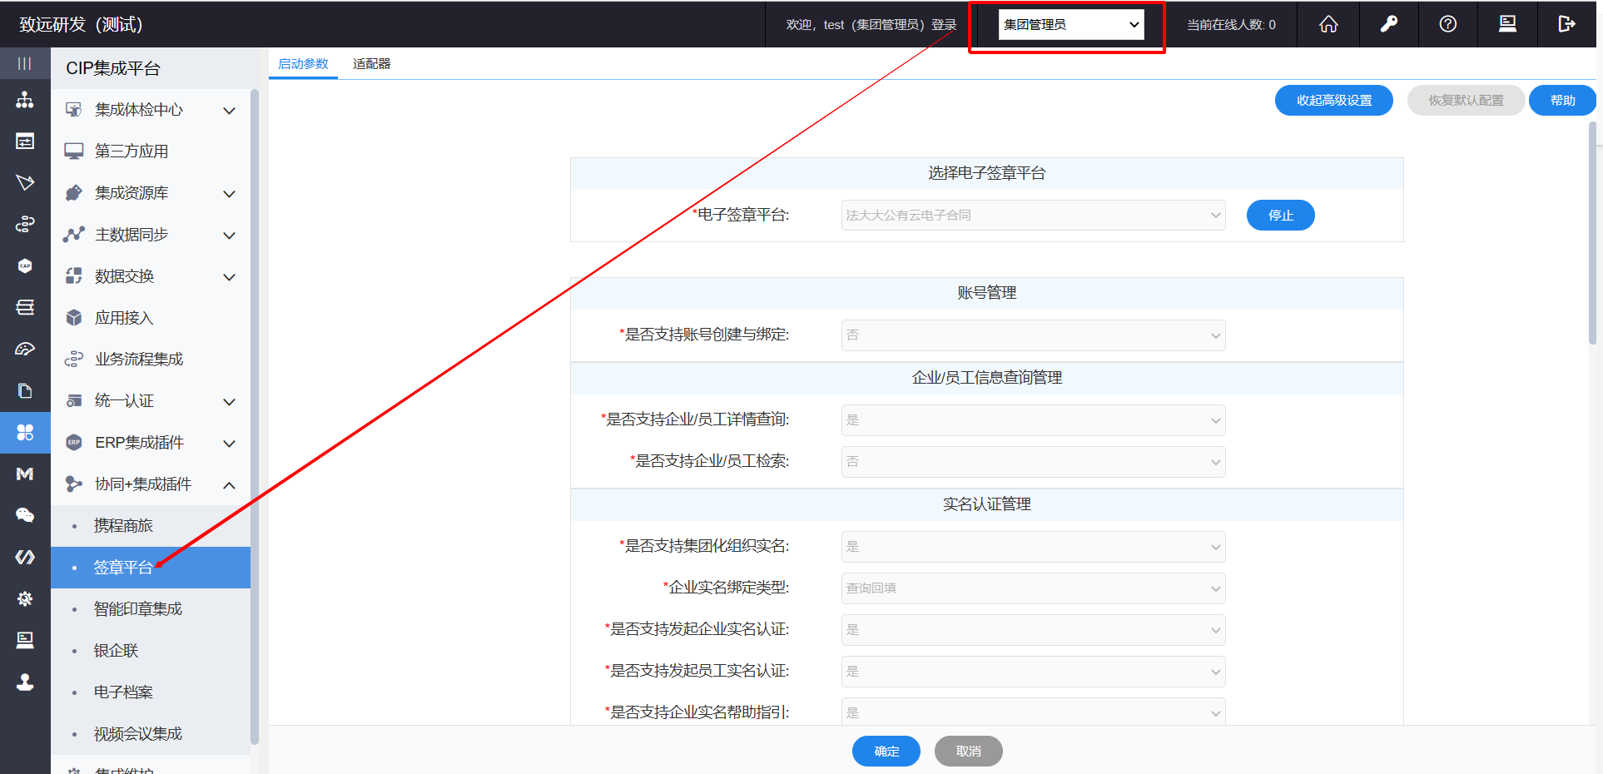Image resolution: width=1603 pixels, height=774 pixels.
Task: Click the 取消 button
Action: pos(969,752)
